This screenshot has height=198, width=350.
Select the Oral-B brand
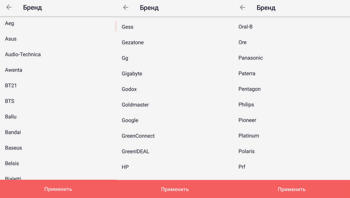pos(245,27)
